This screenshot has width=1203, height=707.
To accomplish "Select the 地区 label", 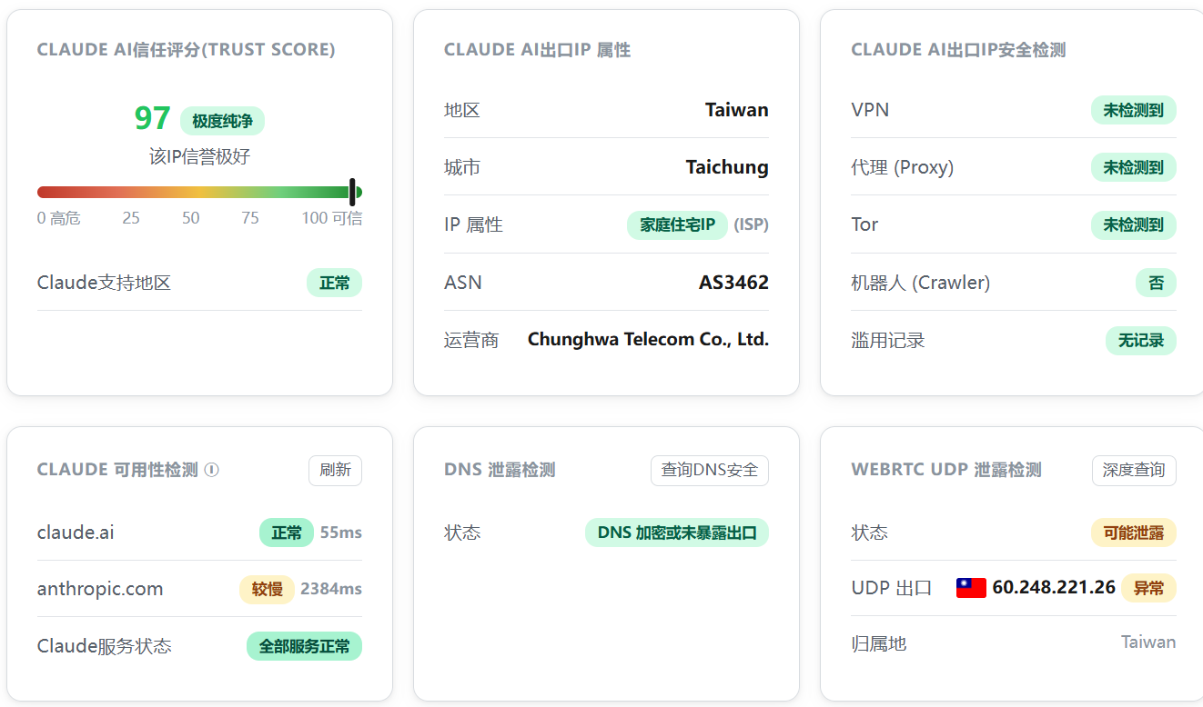I will click(462, 110).
